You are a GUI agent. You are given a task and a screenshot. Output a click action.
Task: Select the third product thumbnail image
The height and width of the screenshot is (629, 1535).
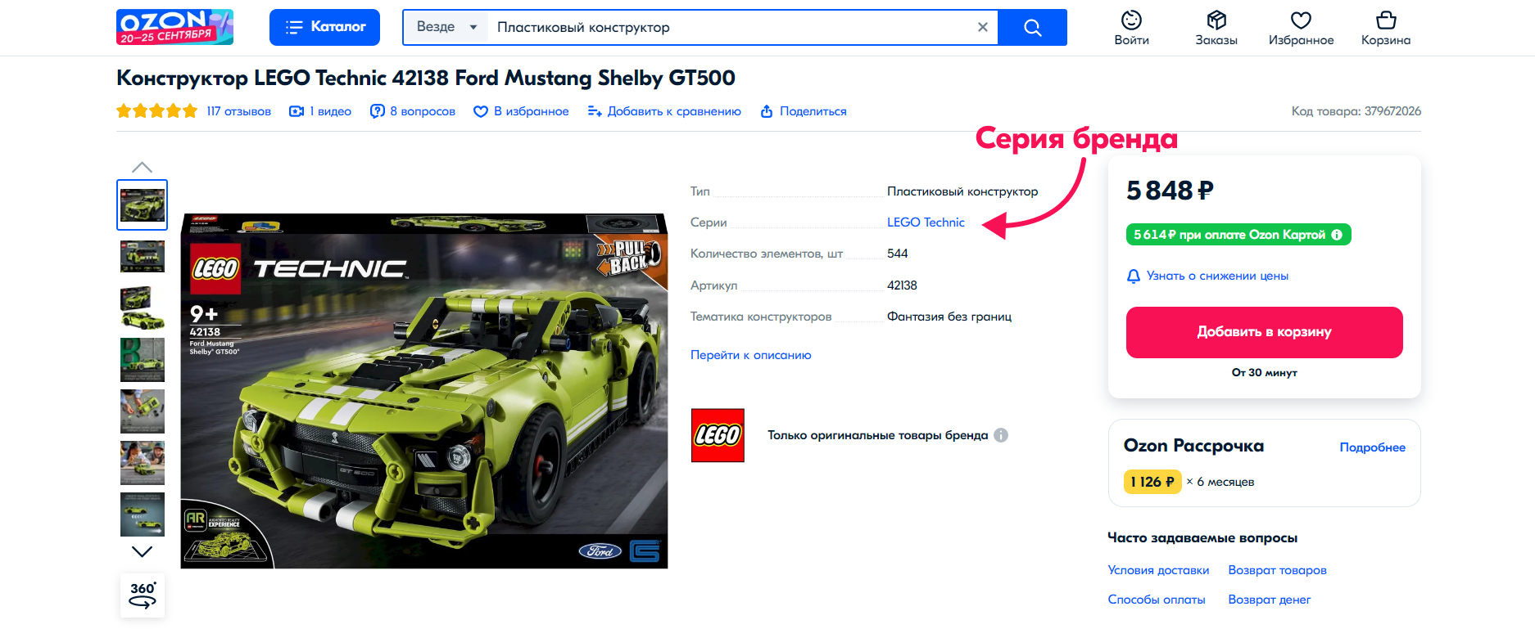[x=143, y=308]
